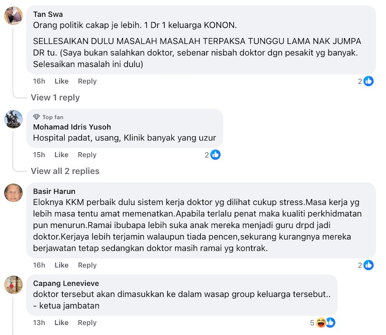This screenshot has height=335, width=386.
Task: Reply to Capang Lenevieve's comment
Action: click(87, 322)
